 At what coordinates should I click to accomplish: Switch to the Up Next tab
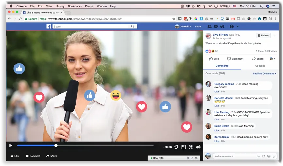(x=260, y=66)
